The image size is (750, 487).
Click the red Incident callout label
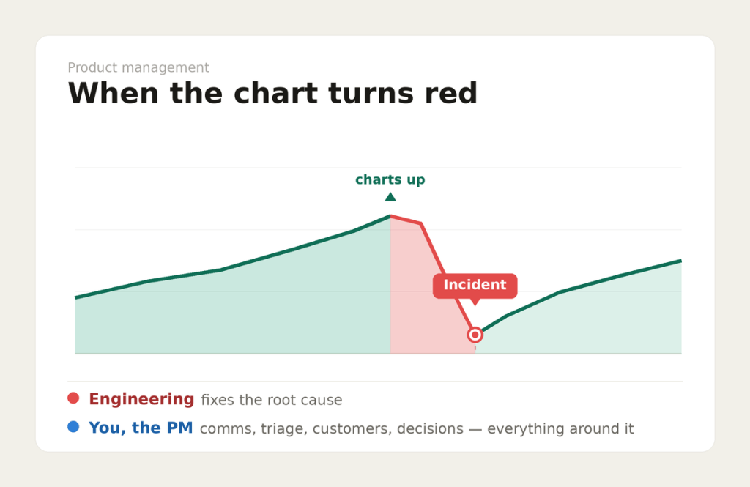(x=475, y=286)
